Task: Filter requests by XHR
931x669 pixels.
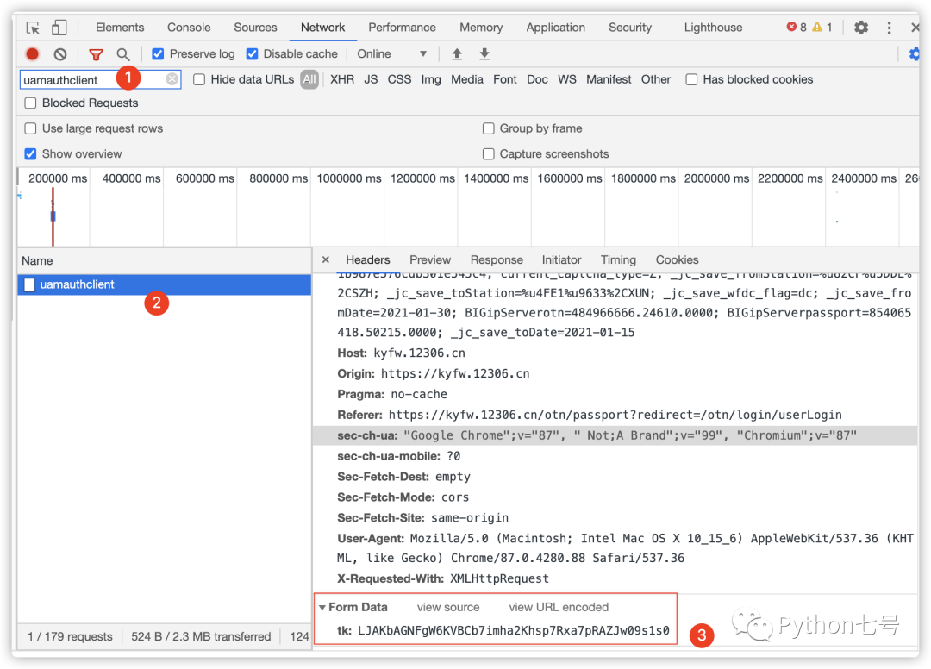Action: coord(342,79)
